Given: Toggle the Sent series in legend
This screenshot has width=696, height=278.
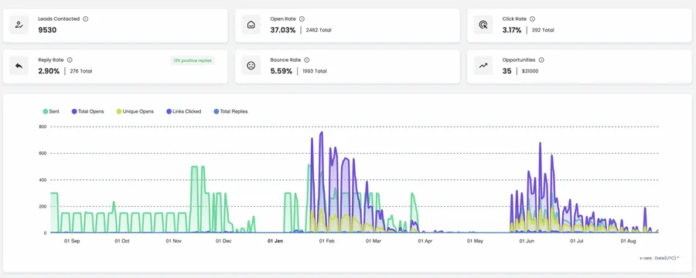Looking at the screenshot, I should (50, 111).
